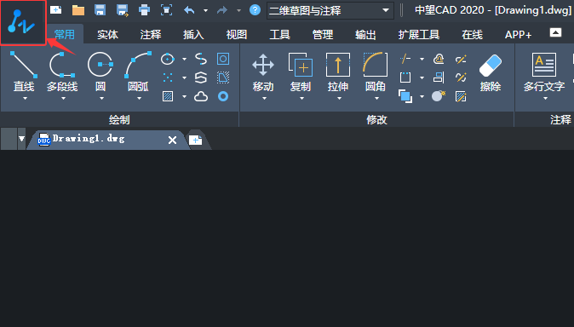Click the print preview icon
Image resolution: width=574 pixels, height=327 pixels.
167,10
